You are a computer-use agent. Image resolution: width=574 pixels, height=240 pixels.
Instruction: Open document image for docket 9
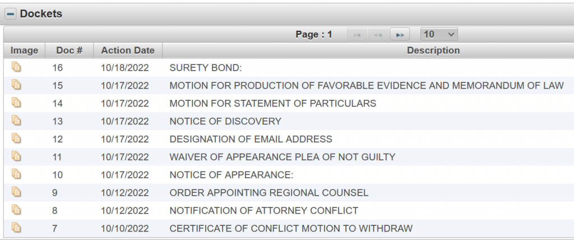(17, 193)
